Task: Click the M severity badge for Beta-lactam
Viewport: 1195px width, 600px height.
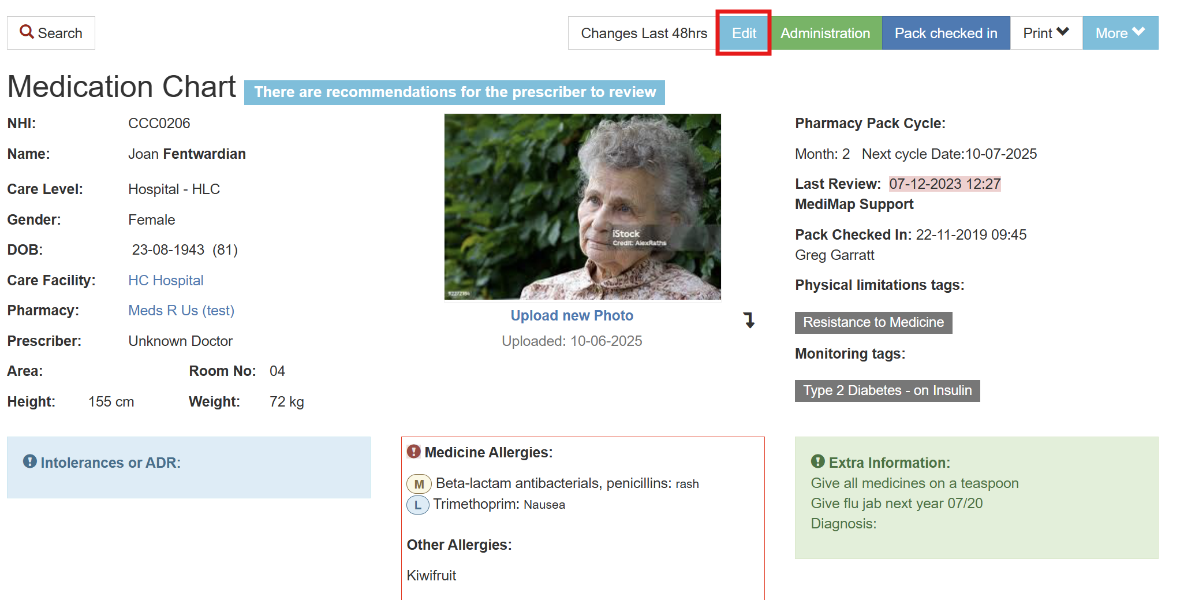Action: point(419,484)
